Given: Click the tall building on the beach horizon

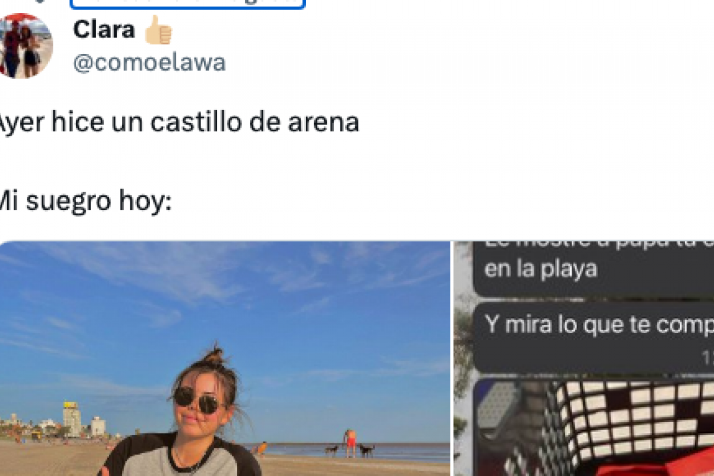Looking at the screenshot, I should point(72,419).
